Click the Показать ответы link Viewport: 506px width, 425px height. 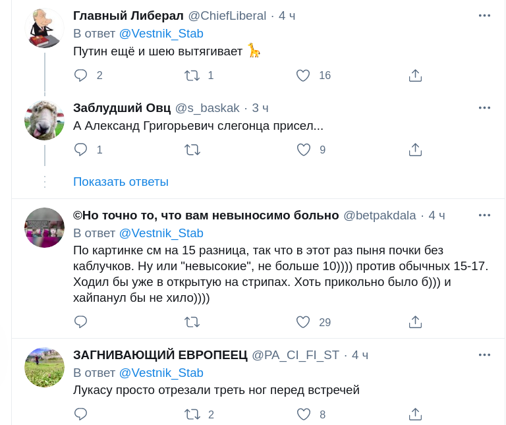click(x=121, y=181)
